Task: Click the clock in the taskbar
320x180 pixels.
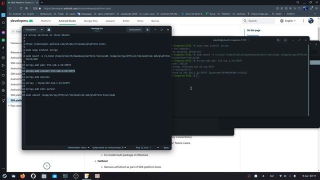Action: click(309, 176)
